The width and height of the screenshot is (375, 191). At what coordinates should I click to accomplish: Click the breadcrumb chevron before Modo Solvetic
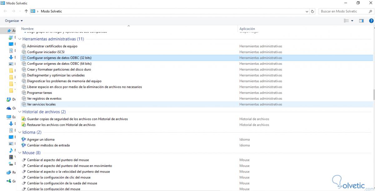(37, 11)
